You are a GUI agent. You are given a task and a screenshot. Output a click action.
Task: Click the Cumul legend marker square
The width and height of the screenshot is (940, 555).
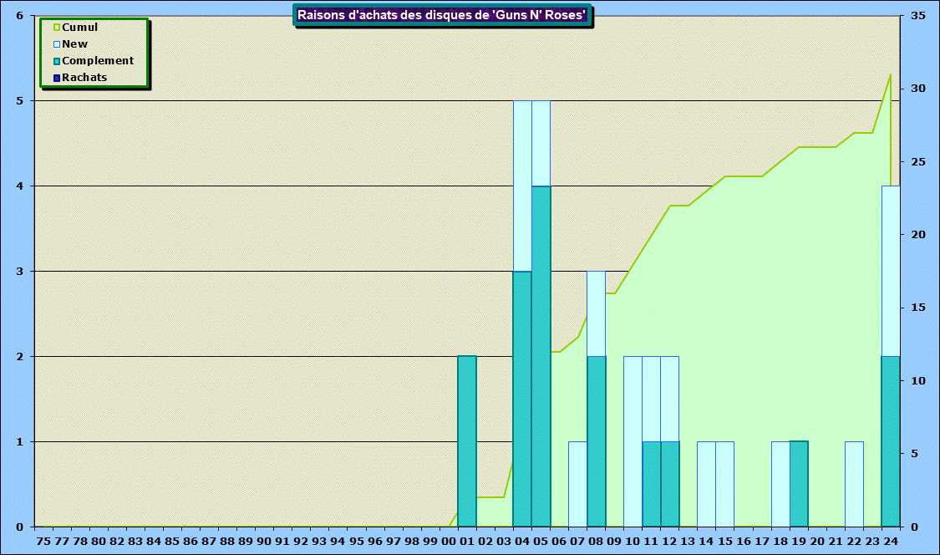[x=57, y=28]
